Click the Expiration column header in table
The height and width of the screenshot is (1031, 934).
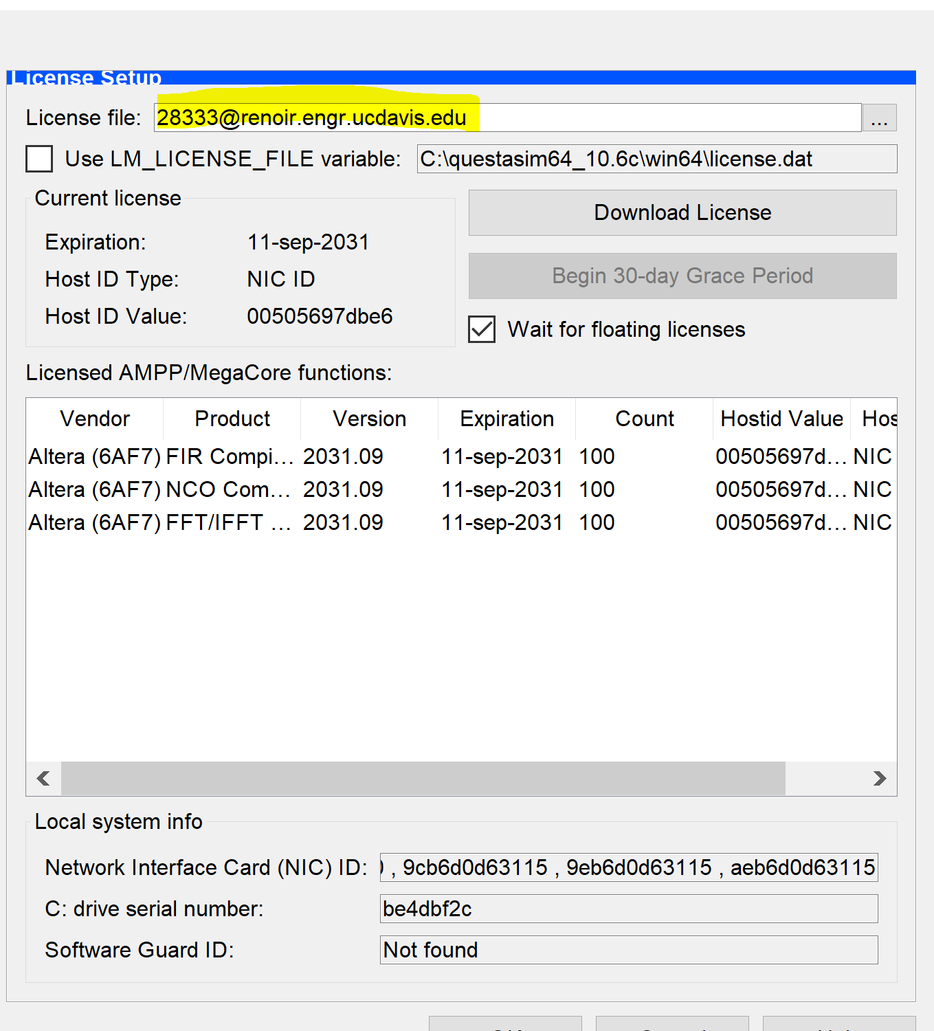(x=507, y=419)
